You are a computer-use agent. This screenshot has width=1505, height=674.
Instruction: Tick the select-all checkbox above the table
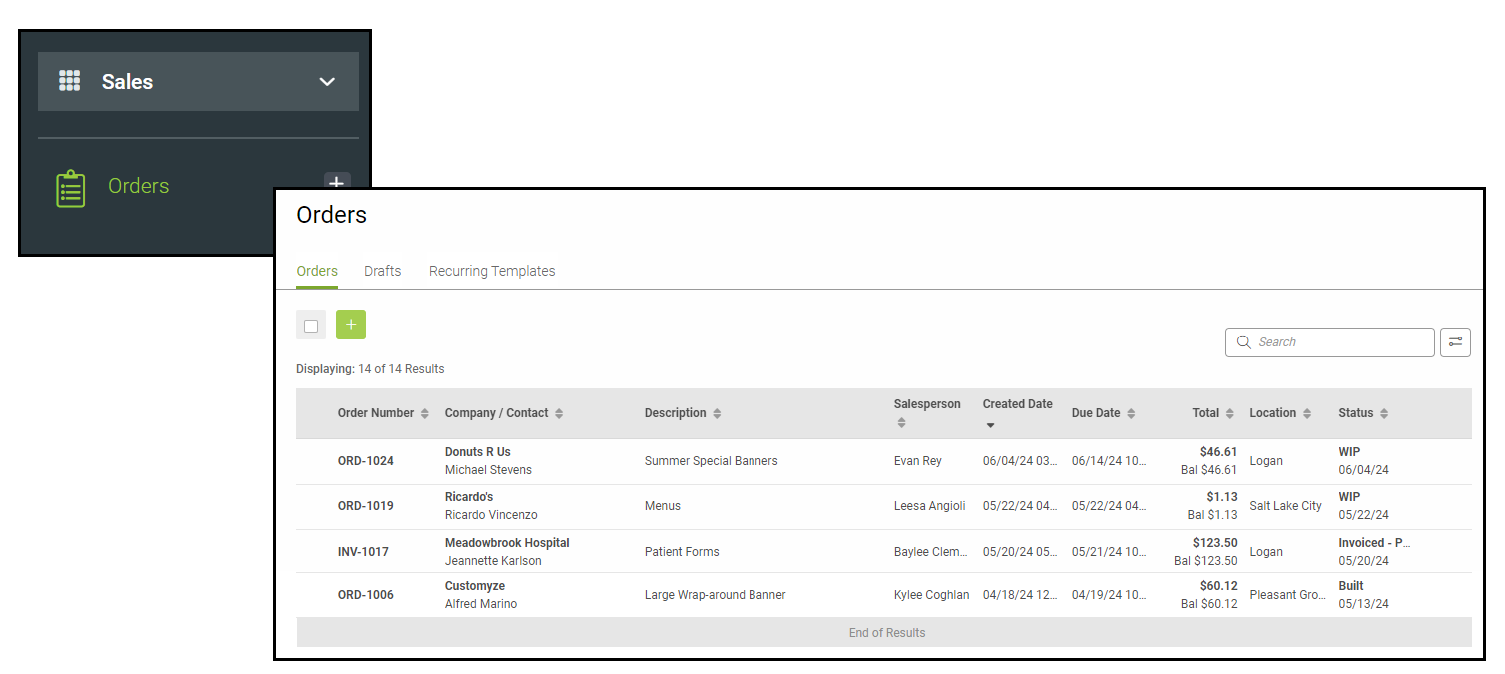(x=311, y=326)
